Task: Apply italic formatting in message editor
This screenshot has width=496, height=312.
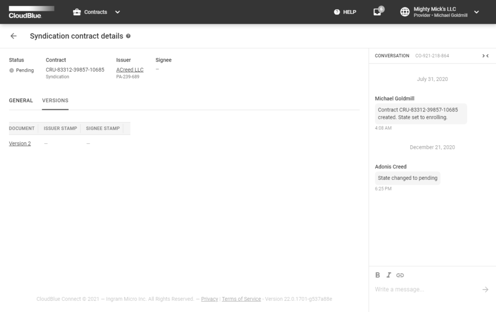Action: point(389,275)
